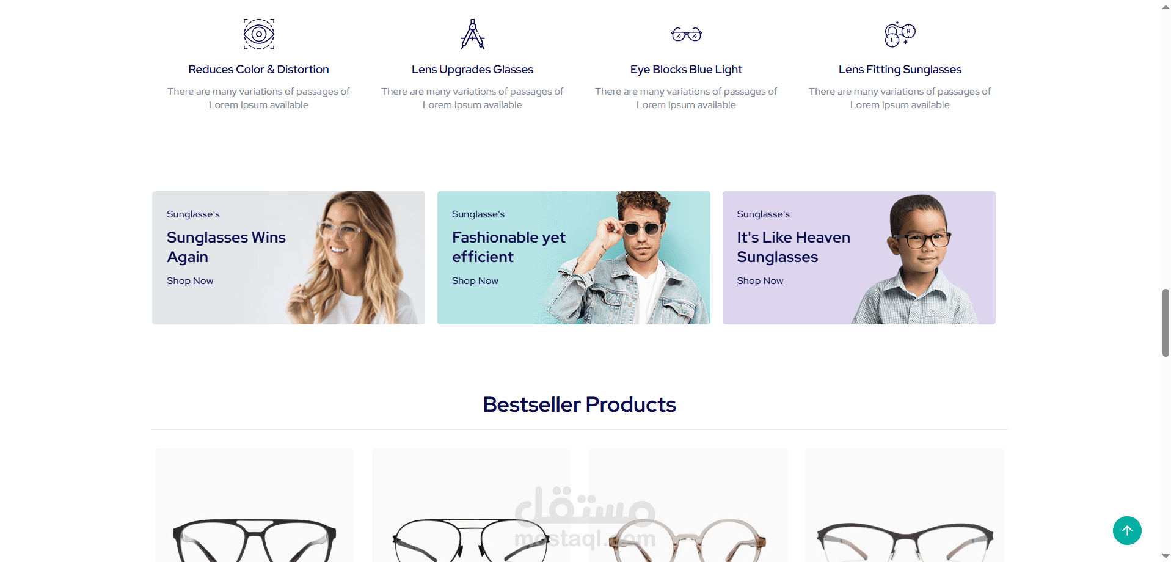The height and width of the screenshot is (562, 1171).
Task: Click the eye icon above Reduces Color & Distortion
Action: tap(258, 34)
